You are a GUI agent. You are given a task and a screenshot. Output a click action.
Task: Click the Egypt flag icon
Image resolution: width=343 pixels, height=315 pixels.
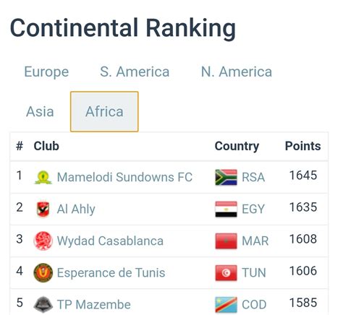click(x=226, y=209)
